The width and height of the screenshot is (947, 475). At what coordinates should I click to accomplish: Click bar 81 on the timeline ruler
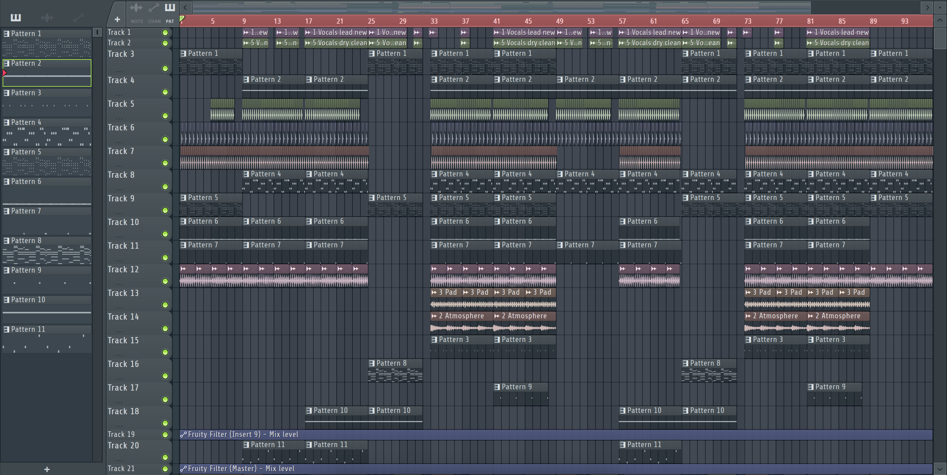pos(810,21)
